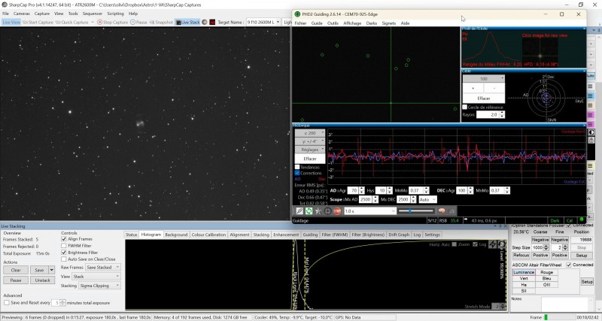This screenshot has width=602, height=321.
Task: Open the y: +/-4" graph scale dropdown
Action: pyautogui.click(x=310, y=141)
